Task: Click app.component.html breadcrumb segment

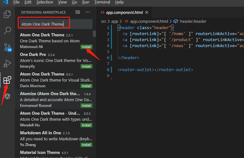Action: [149, 21]
